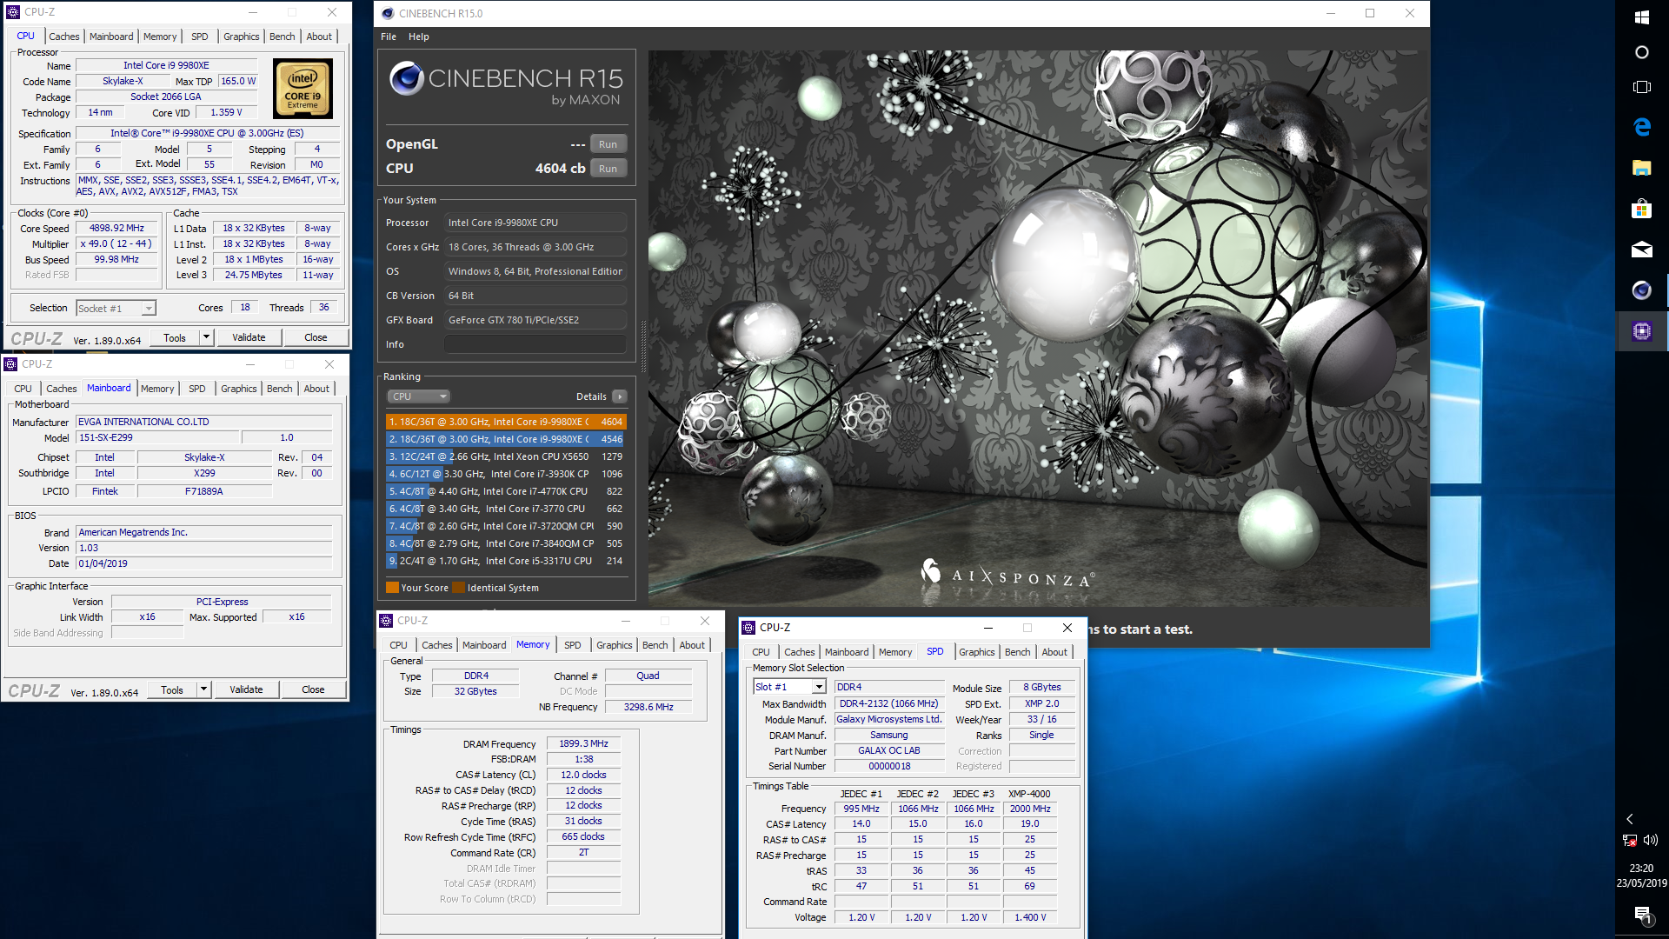Click the volume speaker tray icon
The height and width of the screenshot is (939, 1669).
coord(1651,840)
